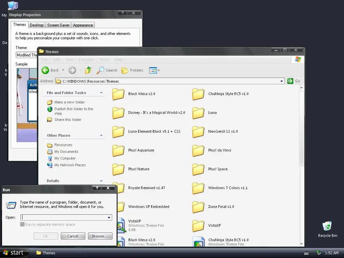The image size is (344, 258).
Task: Select the Plus! Space folder icon
Action: (198, 169)
